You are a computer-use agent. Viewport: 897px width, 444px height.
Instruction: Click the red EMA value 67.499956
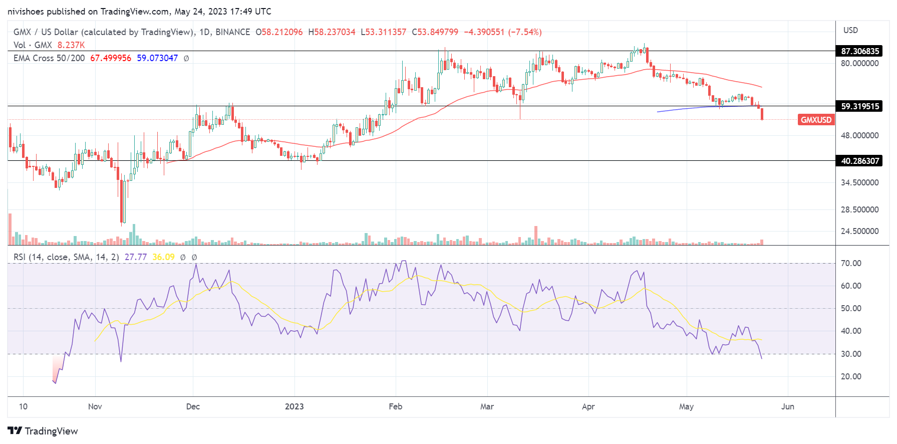[x=111, y=58]
